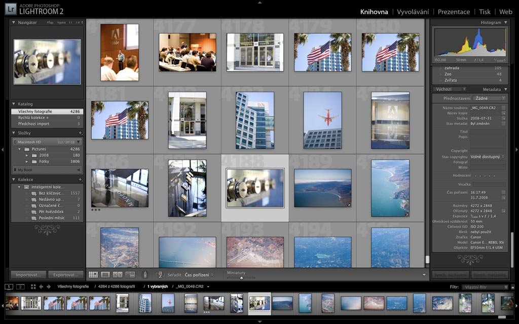519x324 pixels.
Task: Add a new folder with plus icon in Složky
Action: [x=80, y=133]
